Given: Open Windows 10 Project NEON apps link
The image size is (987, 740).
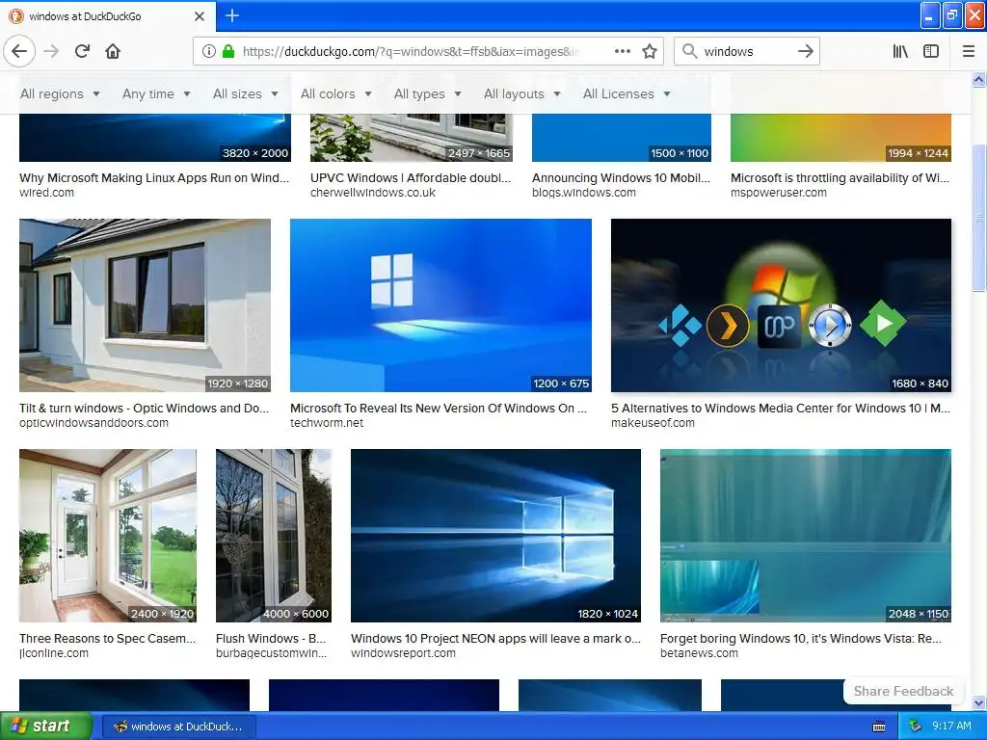Looking at the screenshot, I should pyautogui.click(x=495, y=639).
